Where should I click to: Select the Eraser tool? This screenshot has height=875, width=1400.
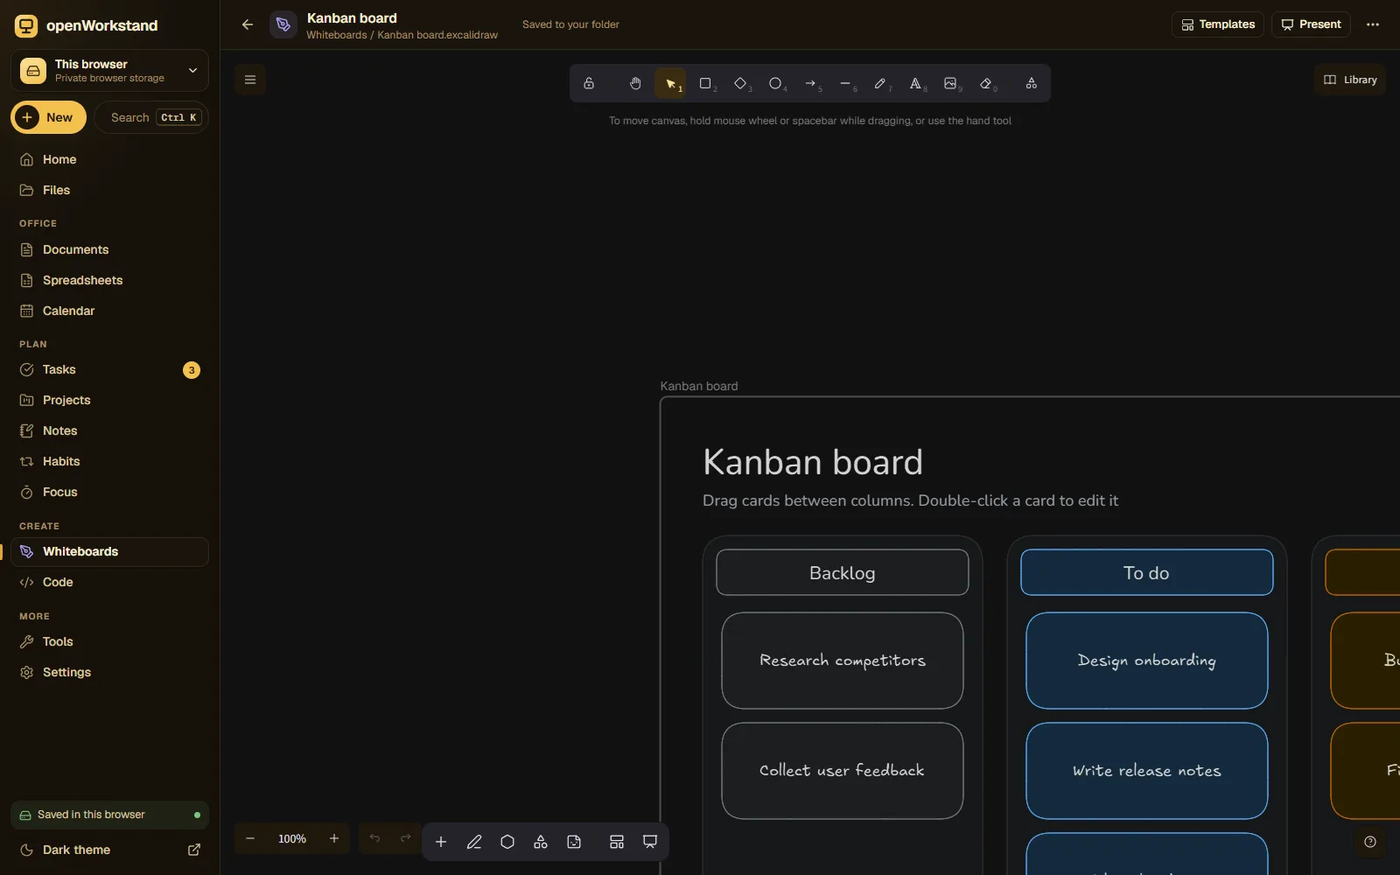[x=986, y=83]
